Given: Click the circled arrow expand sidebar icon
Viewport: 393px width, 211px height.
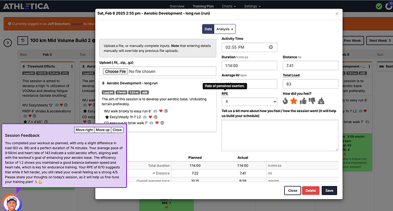Looking at the screenshot, I should (x=8, y=43).
